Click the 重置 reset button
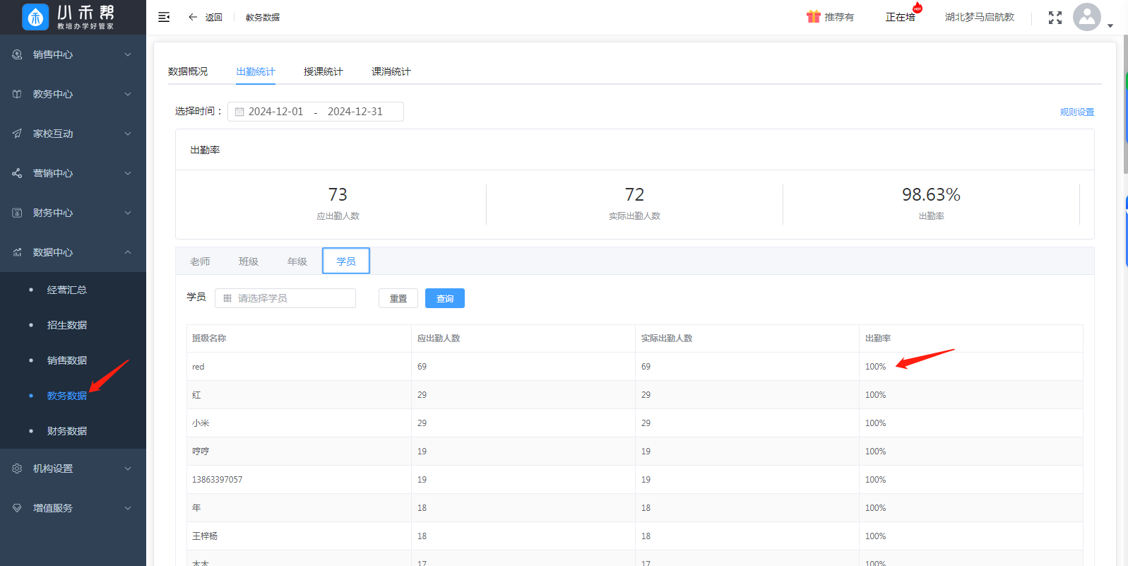The width and height of the screenshot is (1128, 566). click(398, 298)
